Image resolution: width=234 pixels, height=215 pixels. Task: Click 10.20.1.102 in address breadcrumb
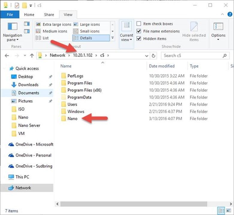83,55
